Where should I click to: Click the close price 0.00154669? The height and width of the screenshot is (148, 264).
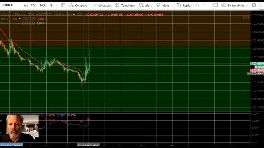[x=155, y=15]
